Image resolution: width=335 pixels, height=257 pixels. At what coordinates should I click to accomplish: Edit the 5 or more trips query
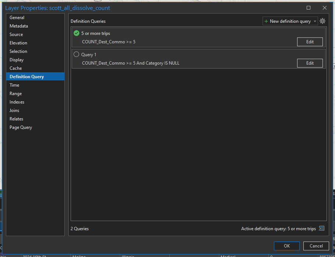(x=310, y=41)
